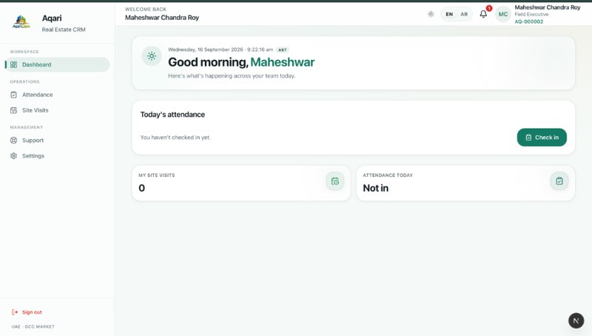Open the Attendance Today card

pyautogui.click(x=465, y=183)
